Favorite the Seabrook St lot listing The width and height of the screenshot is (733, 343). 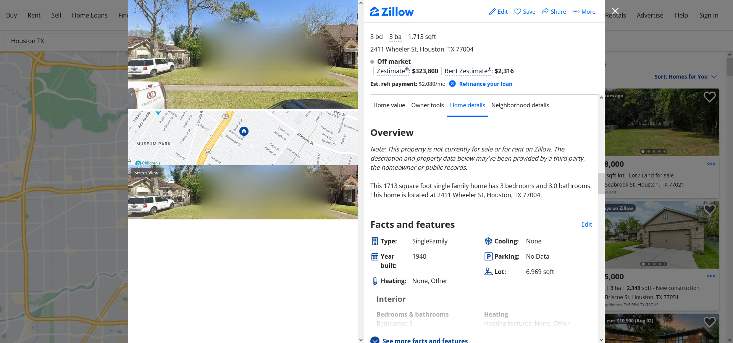[x=710, y=97]
